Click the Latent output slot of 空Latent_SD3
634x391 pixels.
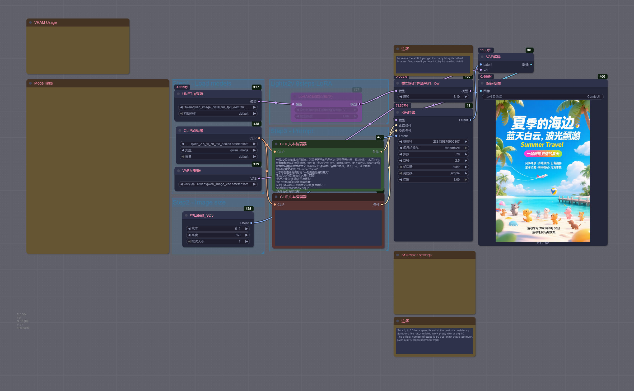(x=251, y=223)
